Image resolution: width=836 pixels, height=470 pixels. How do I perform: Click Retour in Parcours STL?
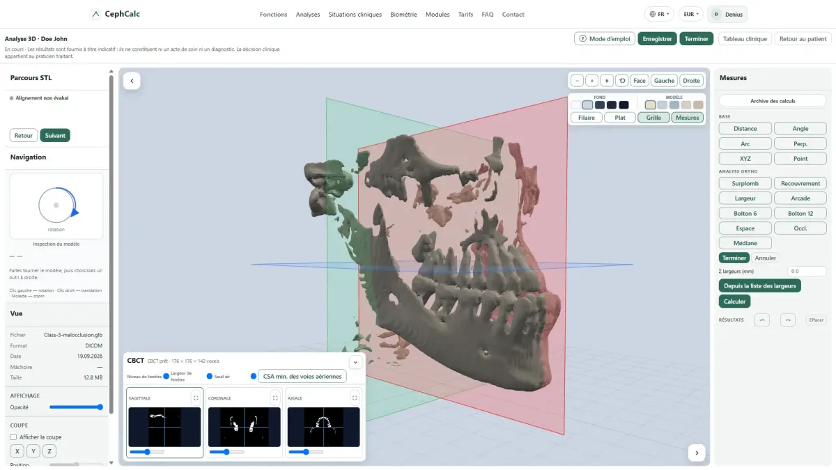tap(24, 136)
